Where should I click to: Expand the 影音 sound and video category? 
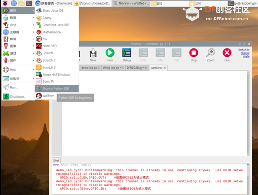pyautogui.click(x=18, y=39)
